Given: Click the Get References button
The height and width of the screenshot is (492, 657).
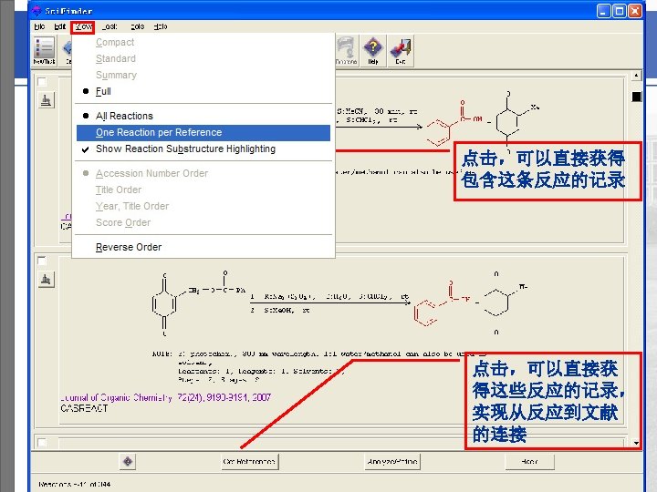Looking at the screenshot, I should (250, 461).
